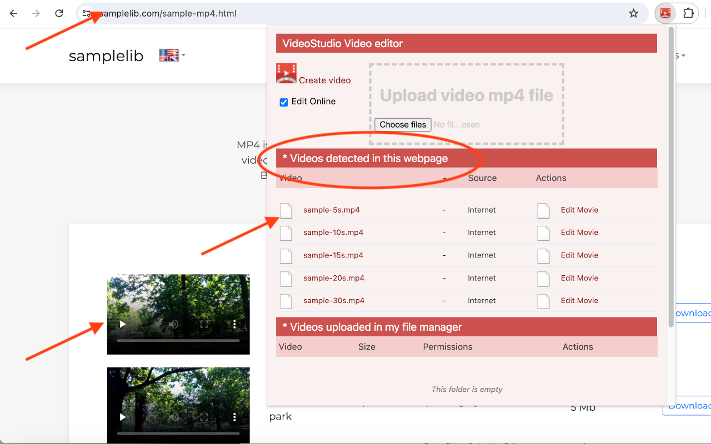711x444 pixels.
Task: Open the sample-20s.mp4 video link
Action: point(334,278)
